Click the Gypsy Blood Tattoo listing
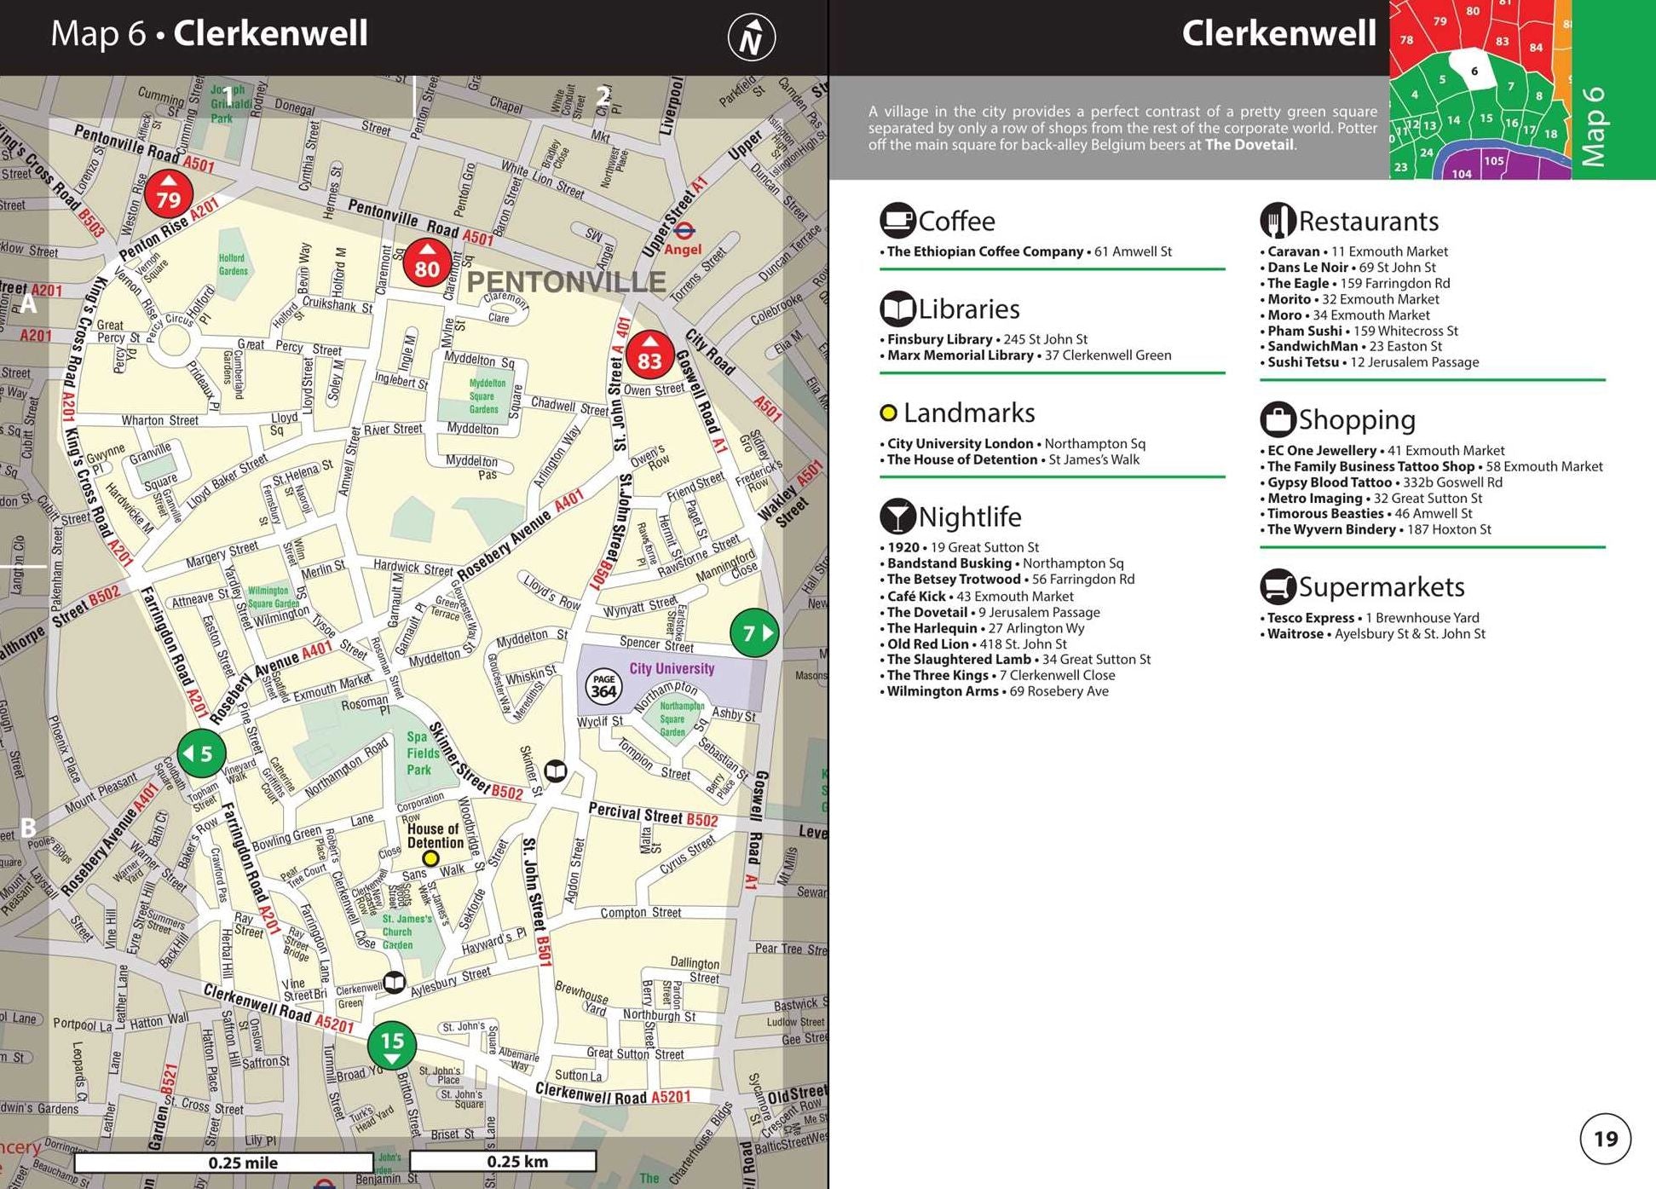The height and width of the screenshot is (1189, 1656). pos(1382,482)
